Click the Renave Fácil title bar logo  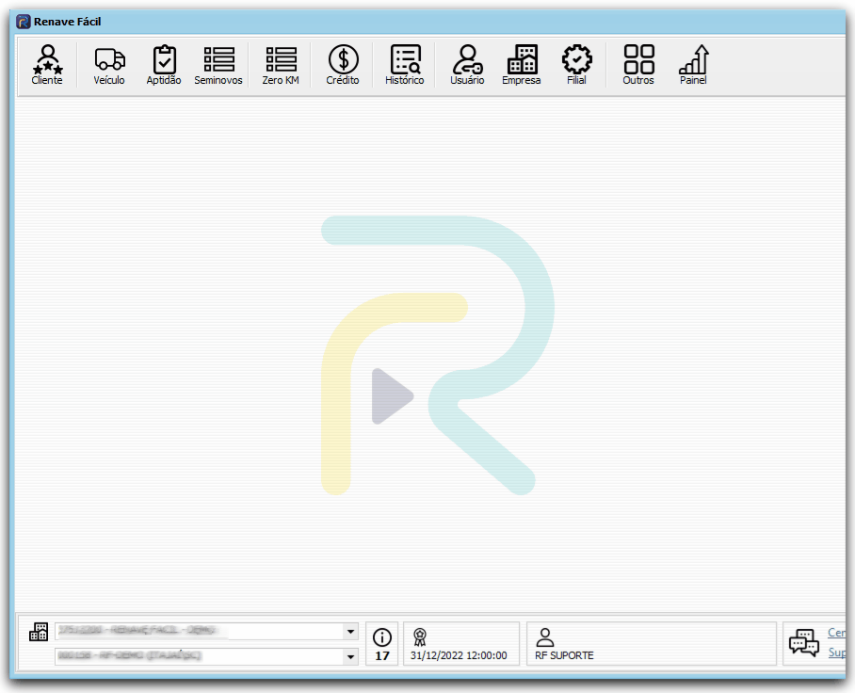click(23, 22)
